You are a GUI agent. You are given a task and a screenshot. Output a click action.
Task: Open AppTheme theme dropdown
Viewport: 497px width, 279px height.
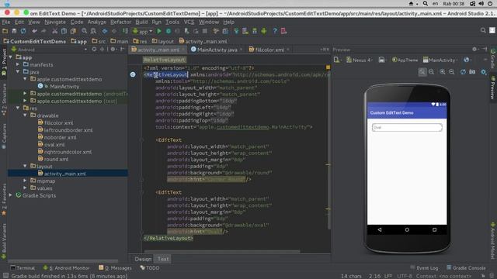click(405, 60)
